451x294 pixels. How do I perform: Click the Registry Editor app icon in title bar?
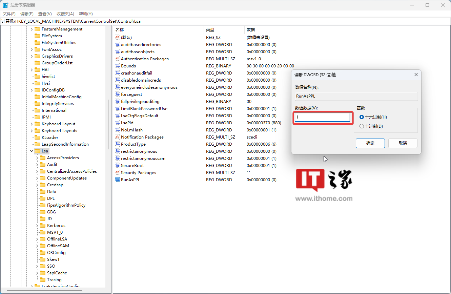coord(6,5)
